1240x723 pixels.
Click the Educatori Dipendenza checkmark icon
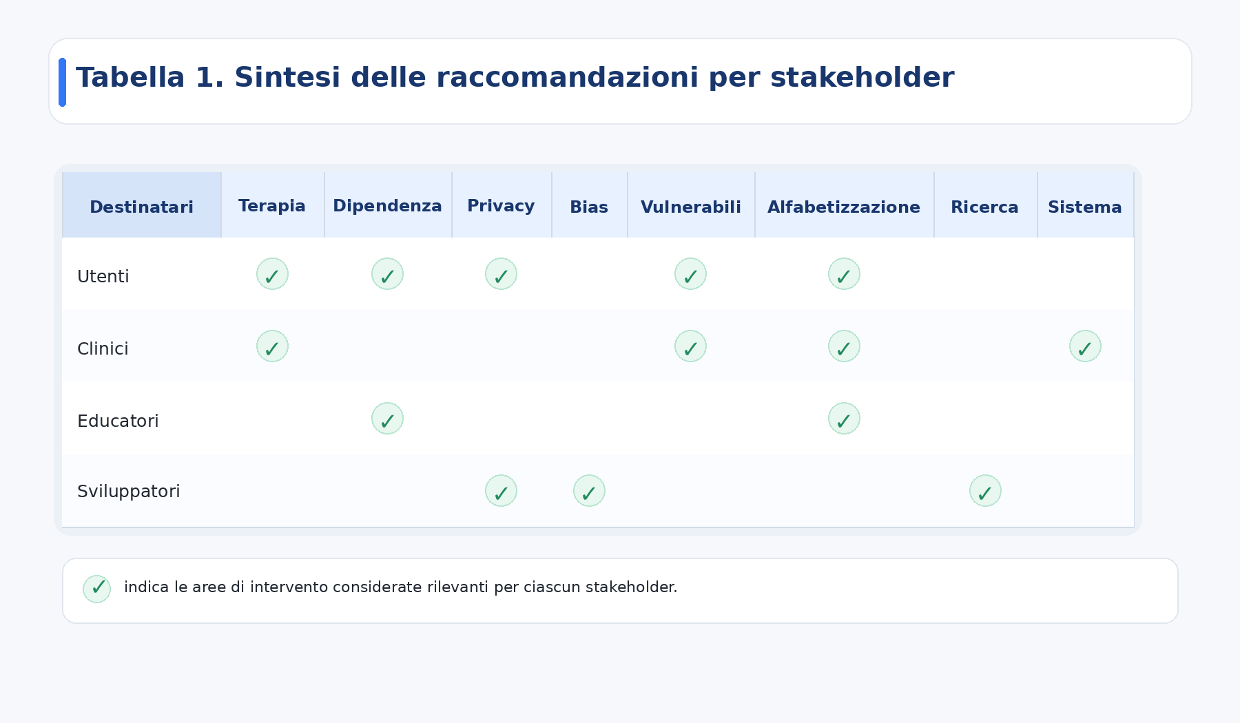(387, 419)
